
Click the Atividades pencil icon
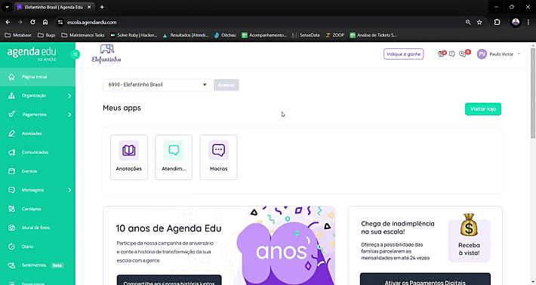(11, 133)
